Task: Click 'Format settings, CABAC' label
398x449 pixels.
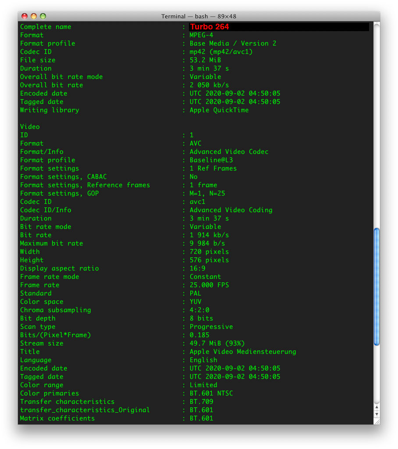Action: click(63, 176)
